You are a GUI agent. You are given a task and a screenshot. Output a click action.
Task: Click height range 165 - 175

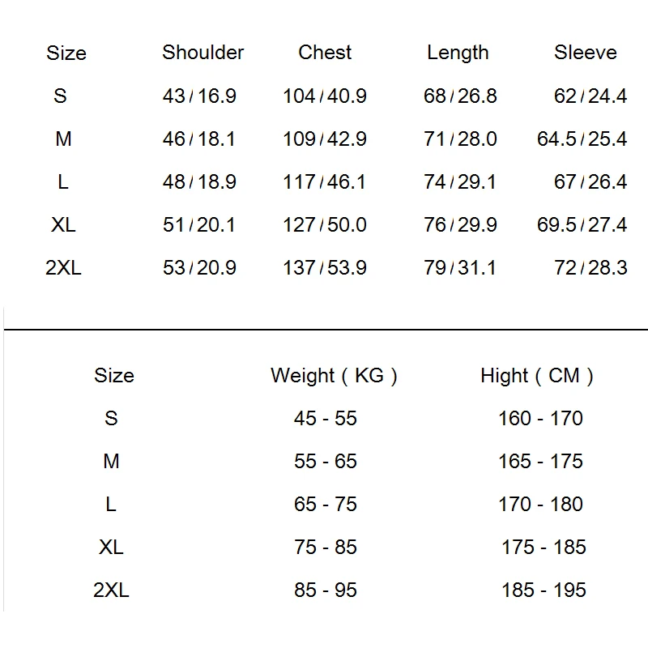click(540, 462)
